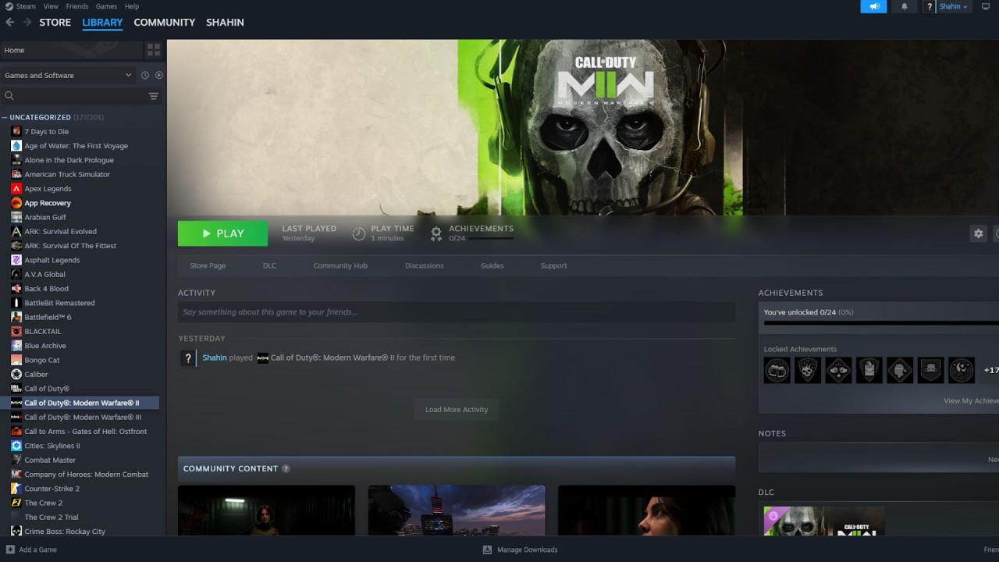
Task: Click the Community Content help question mark
Action: tap(286, 468)
